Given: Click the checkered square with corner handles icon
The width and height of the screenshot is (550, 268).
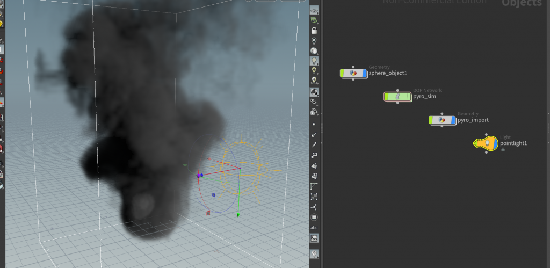Looking at the screenshot, I should [314, 197].
